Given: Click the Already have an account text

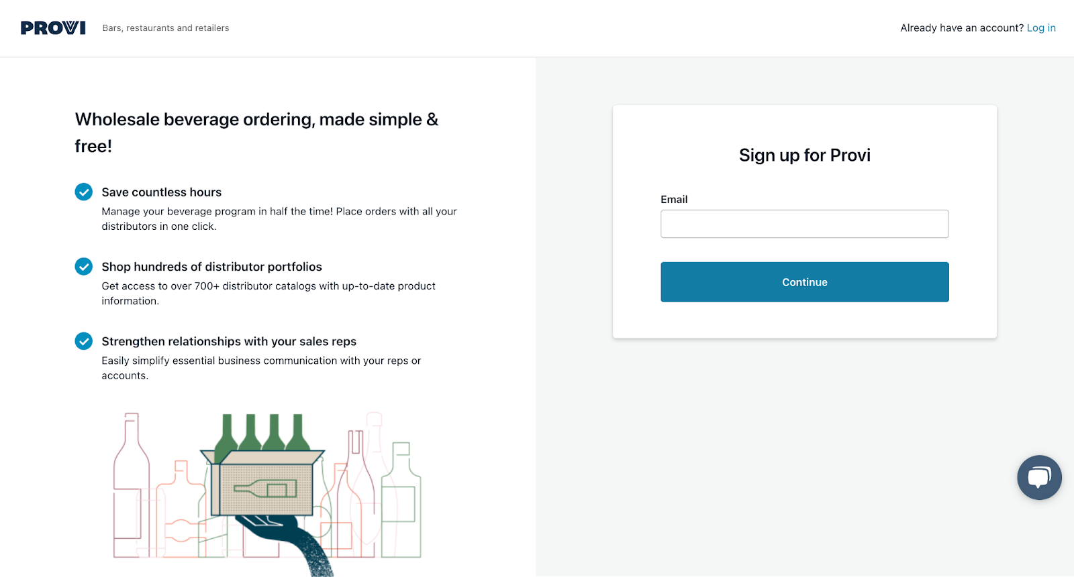Looking at the screenshot, I should click(x=961, y=27).
